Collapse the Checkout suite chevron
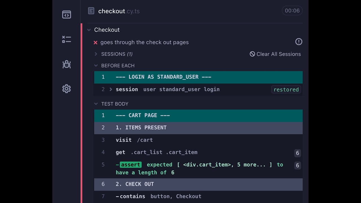 (x=89, y=30)
